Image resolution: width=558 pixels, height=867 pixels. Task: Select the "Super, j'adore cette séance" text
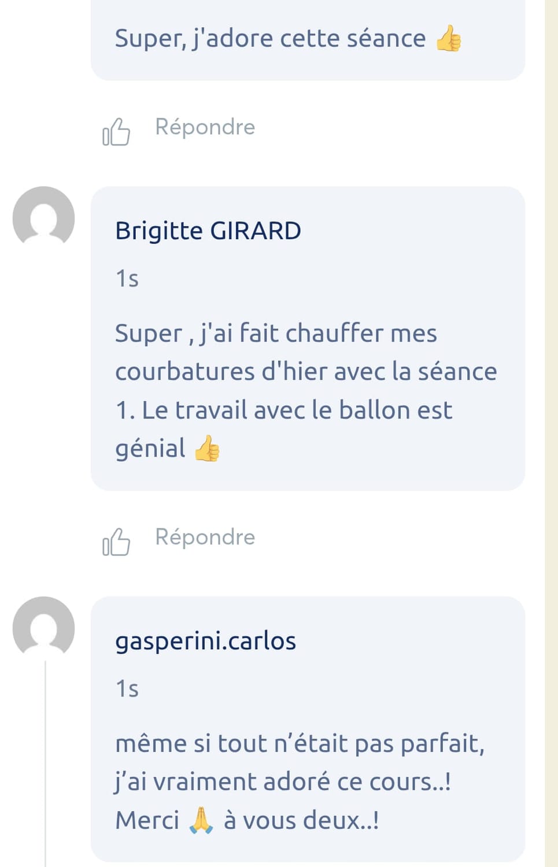coord(270,39)
